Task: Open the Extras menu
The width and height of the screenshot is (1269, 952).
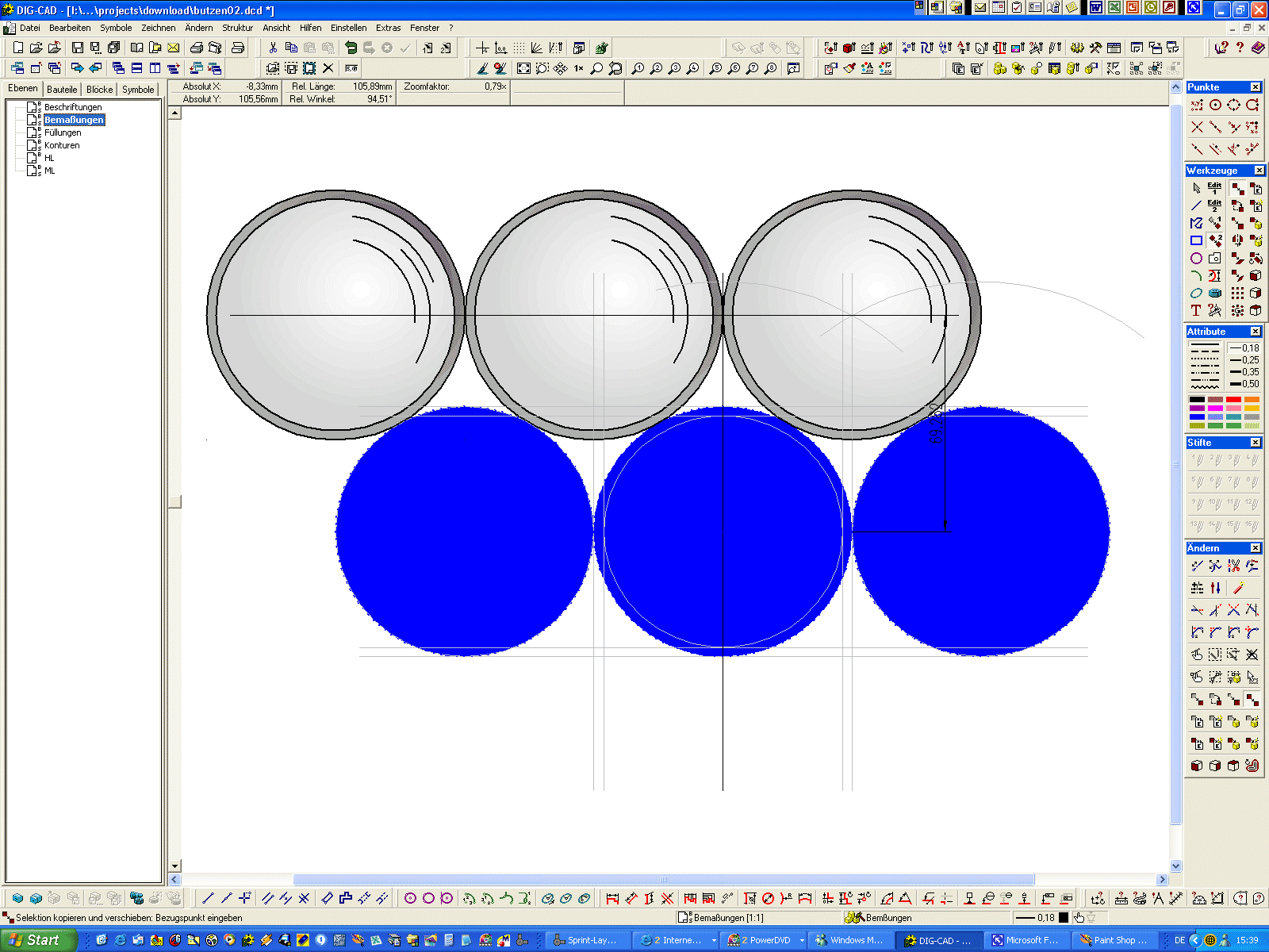Action: pos(388,28)
